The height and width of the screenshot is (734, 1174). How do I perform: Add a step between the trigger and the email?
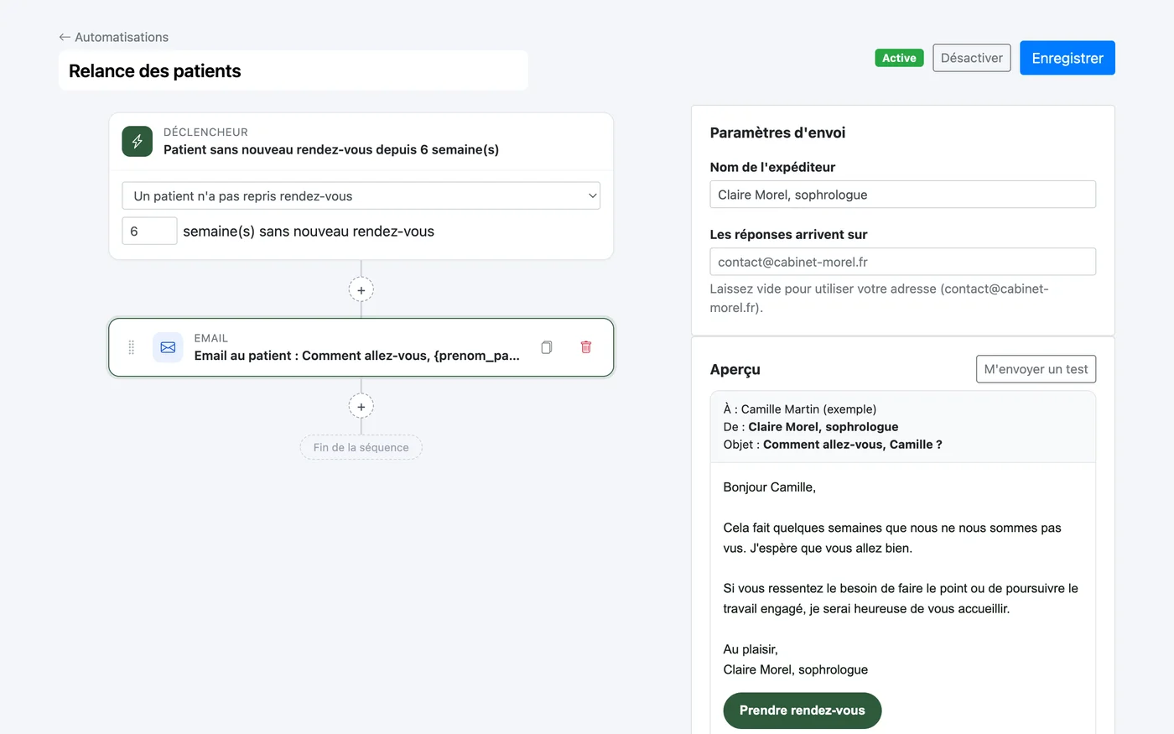pyautogui.click(x=361, y=290)
